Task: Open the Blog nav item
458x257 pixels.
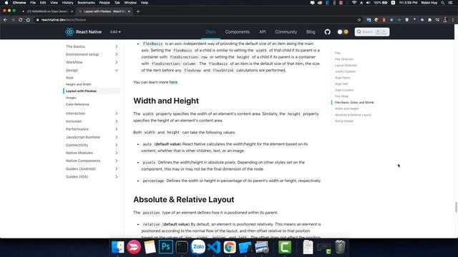Action: pos(311,31)
